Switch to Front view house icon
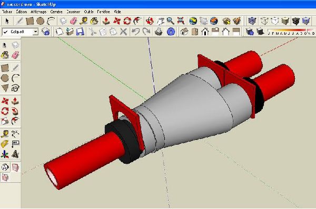This screenshot has height=209, width=316. click(x=205, y=32)
